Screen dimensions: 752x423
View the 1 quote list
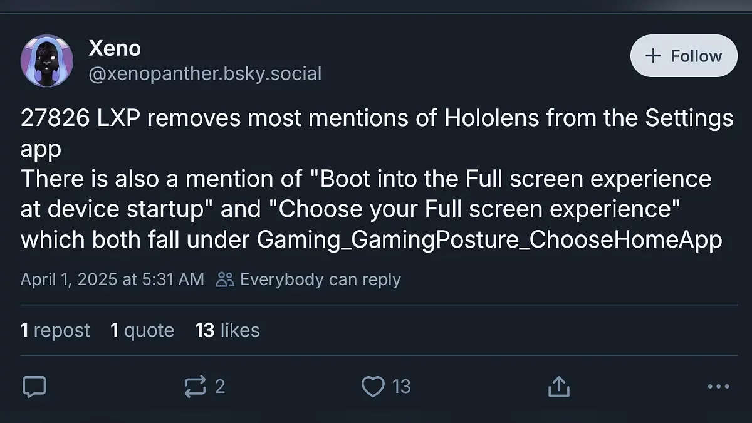142,330
